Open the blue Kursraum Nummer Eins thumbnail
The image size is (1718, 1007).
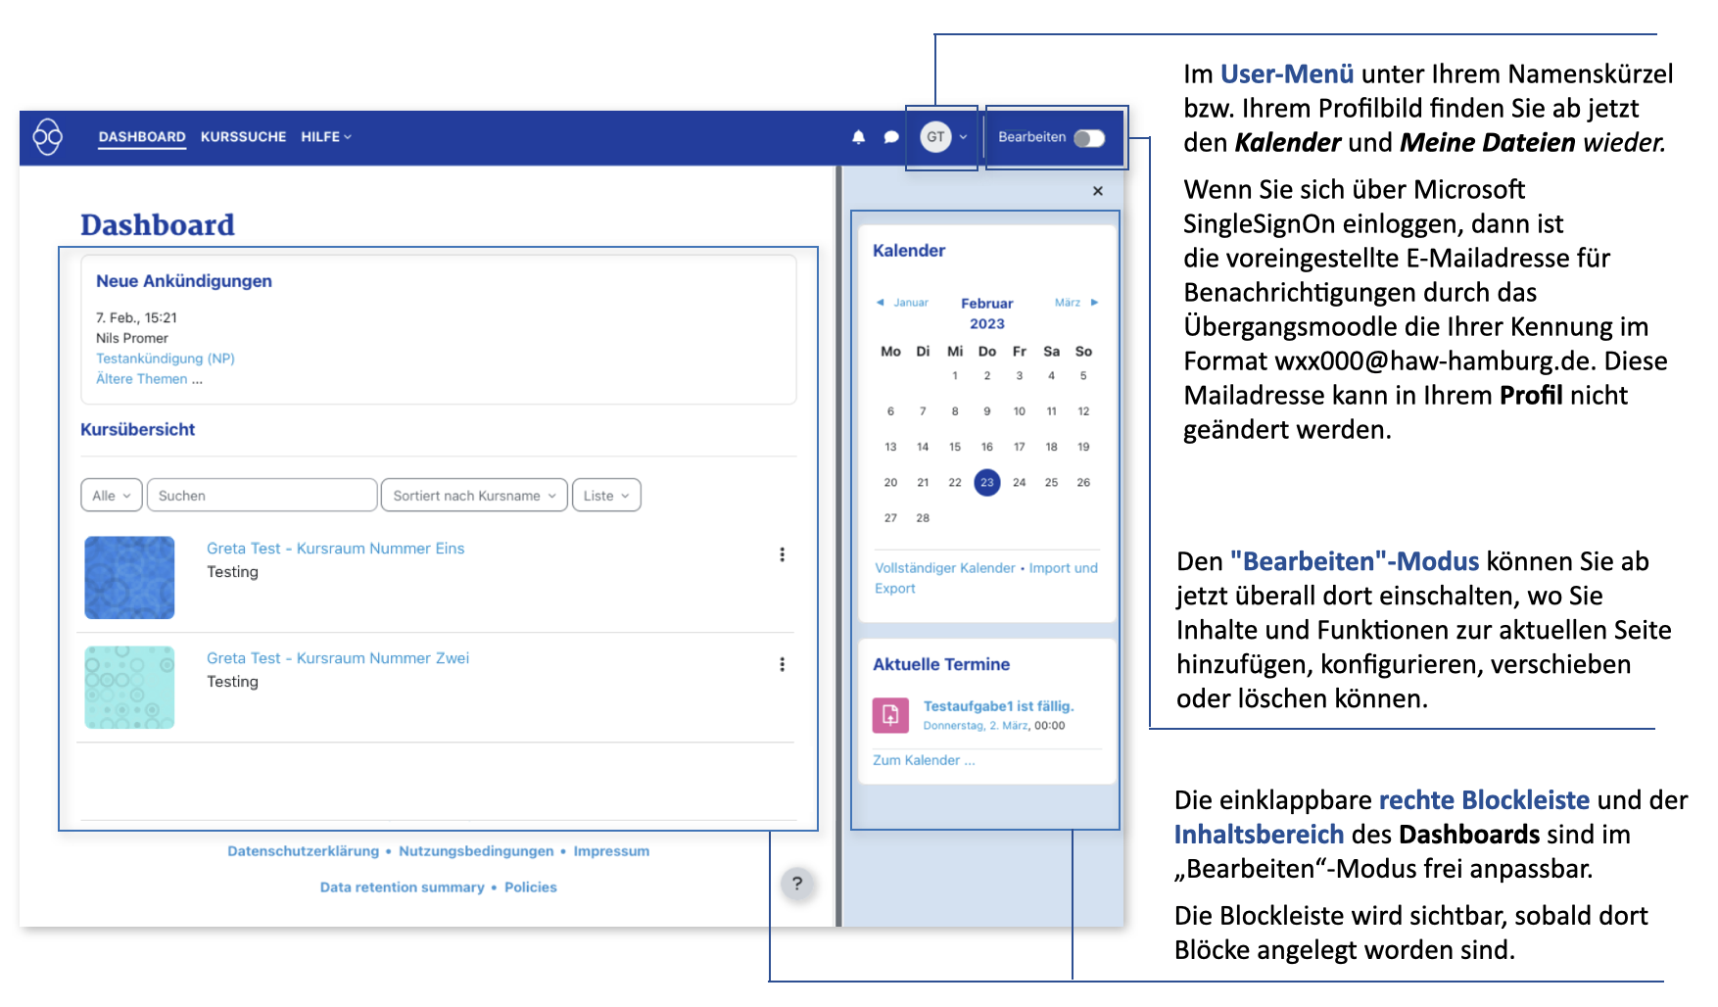click(129, 578)
